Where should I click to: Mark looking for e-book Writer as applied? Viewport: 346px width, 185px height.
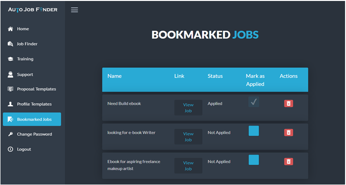pos(254,131)
